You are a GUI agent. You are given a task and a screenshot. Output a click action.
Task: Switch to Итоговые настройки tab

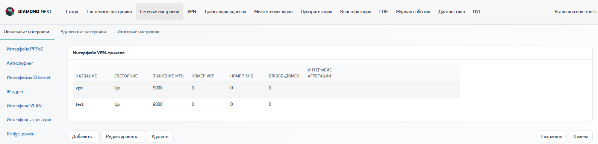pyautogui.click(x=138, y=32)
